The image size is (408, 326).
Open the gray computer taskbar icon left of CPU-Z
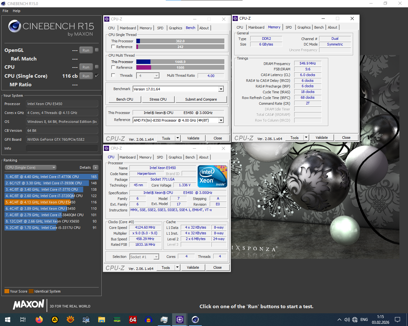click(164, 320)
